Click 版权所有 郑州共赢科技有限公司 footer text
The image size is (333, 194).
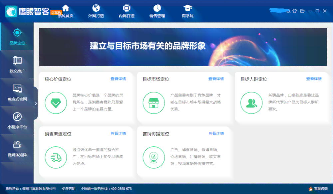pyautogui.click(x=31, y=189)
